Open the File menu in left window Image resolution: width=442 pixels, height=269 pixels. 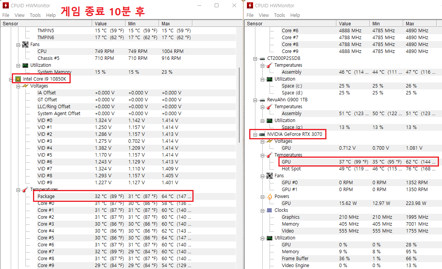tap(6, 15)
